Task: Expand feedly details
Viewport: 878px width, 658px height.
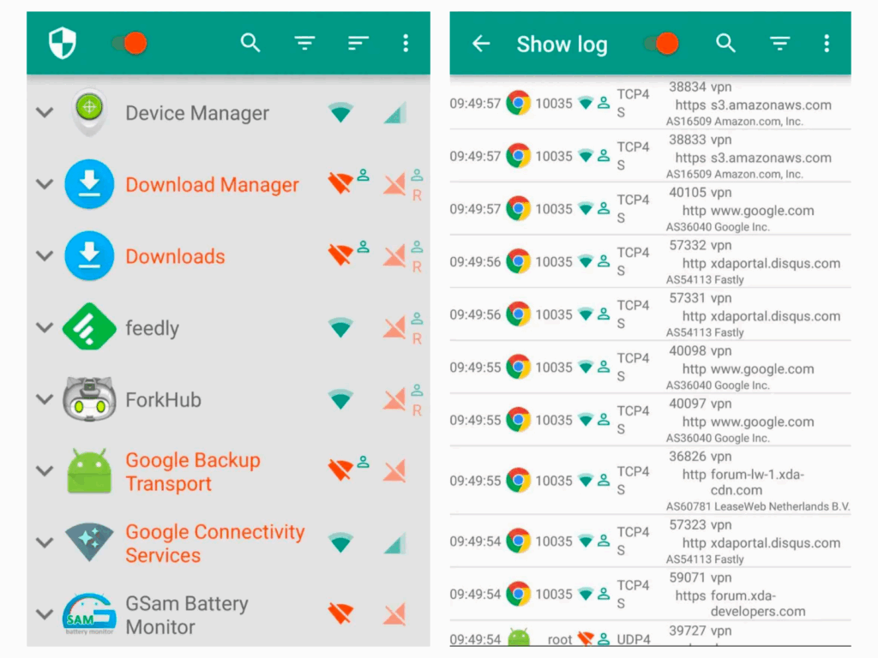Action: point(45,327)
